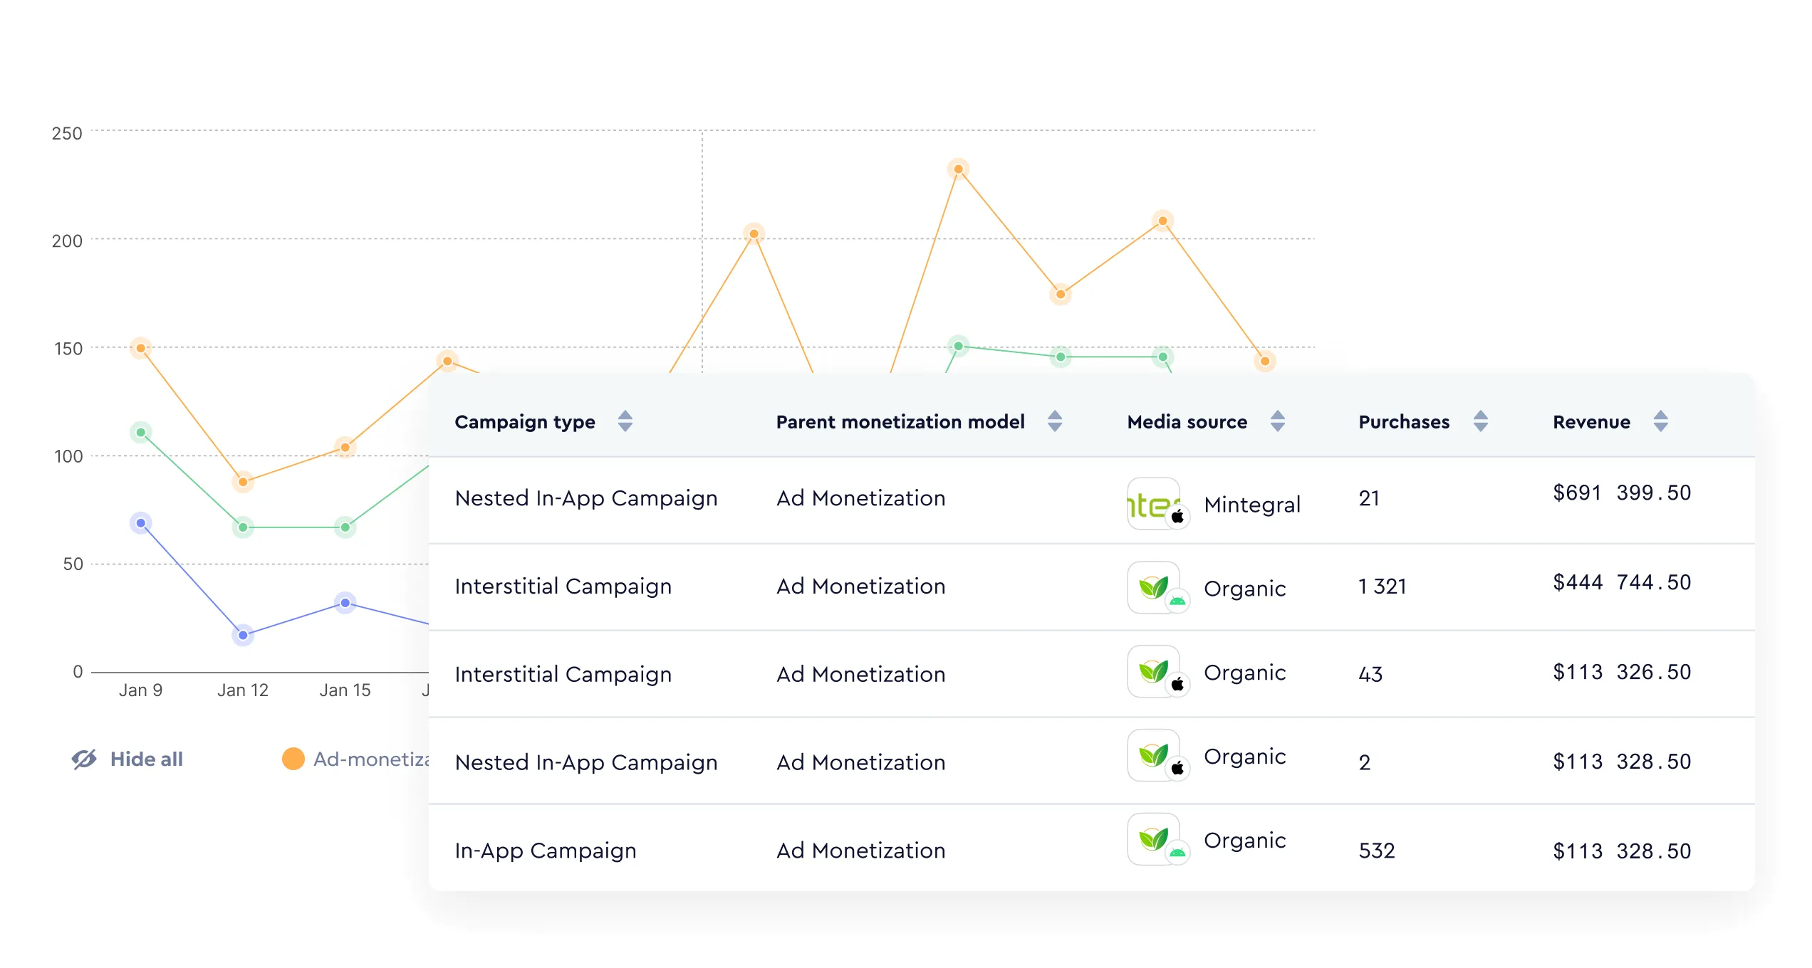
Task: Click Organic icon in 1 321 purchases row
Action: (x=1154, y=587)
